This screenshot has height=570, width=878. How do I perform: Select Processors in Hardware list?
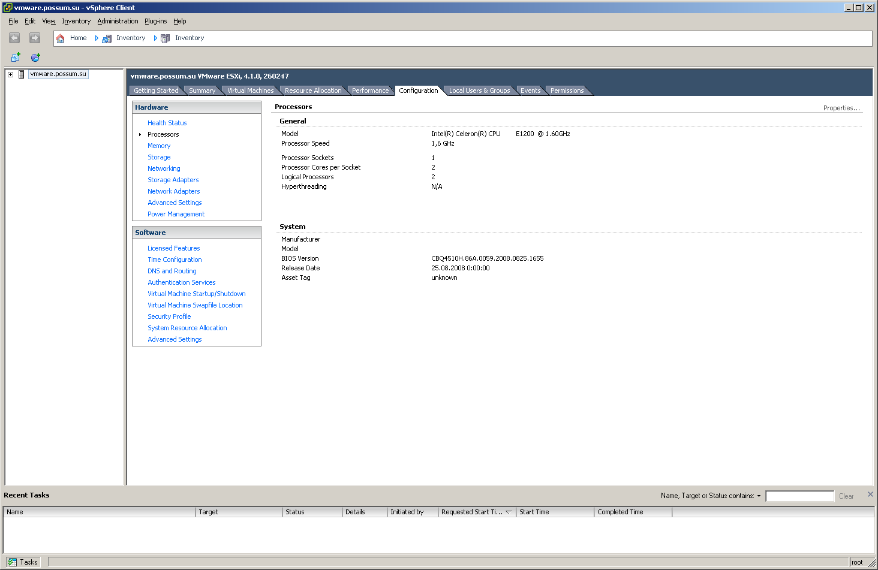coord(163,134)
